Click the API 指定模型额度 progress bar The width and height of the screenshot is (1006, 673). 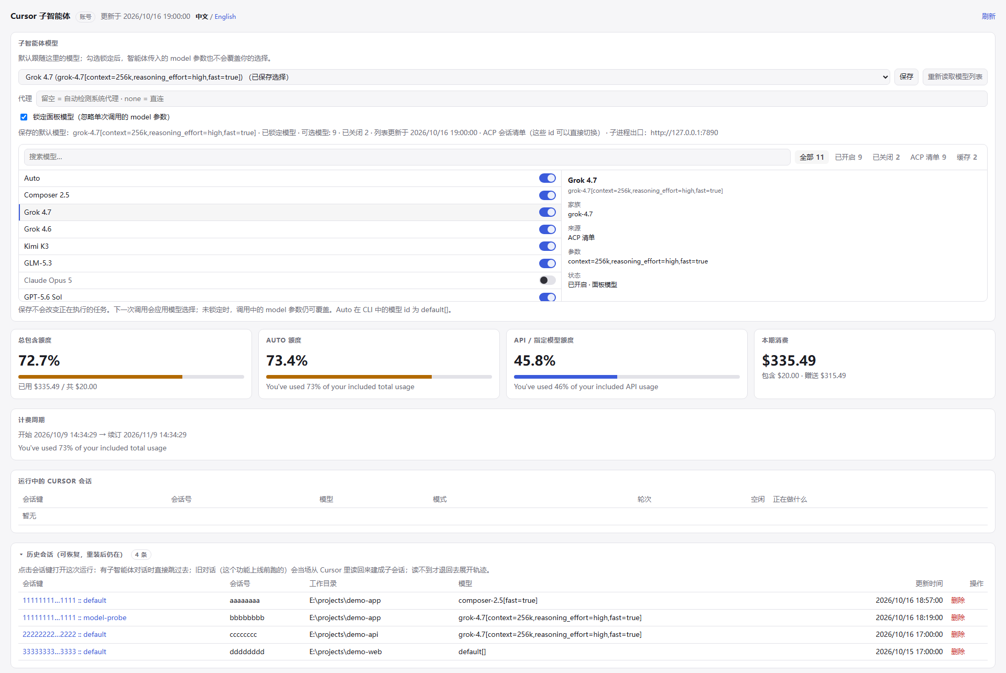tap(627, 377)
